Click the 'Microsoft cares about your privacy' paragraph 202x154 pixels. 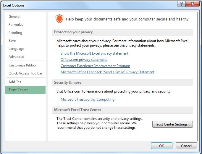(x=122, y=43)
